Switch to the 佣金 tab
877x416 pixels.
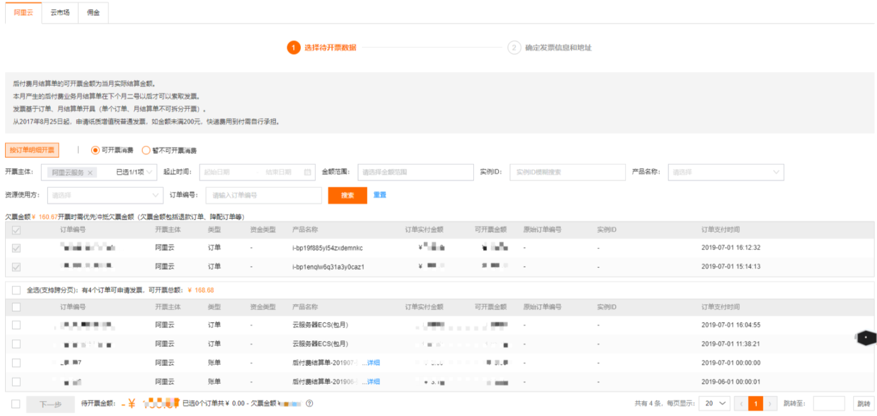93,13
